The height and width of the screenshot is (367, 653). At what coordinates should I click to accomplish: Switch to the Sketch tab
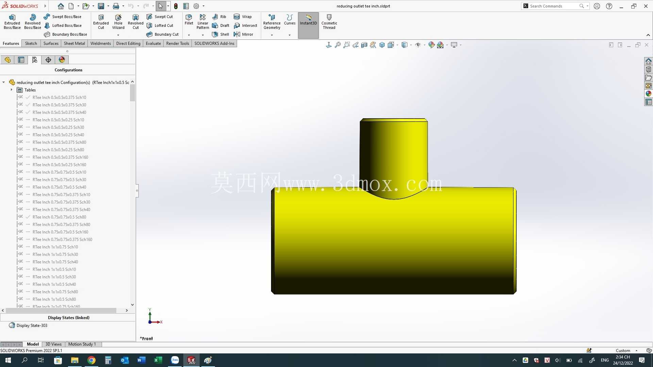point(31,43)
